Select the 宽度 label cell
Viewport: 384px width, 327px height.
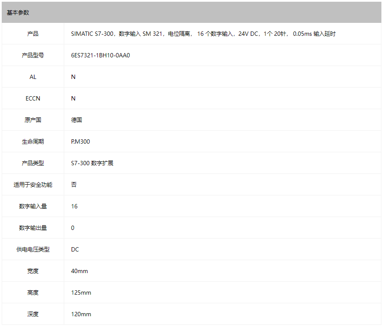point(33,271)
